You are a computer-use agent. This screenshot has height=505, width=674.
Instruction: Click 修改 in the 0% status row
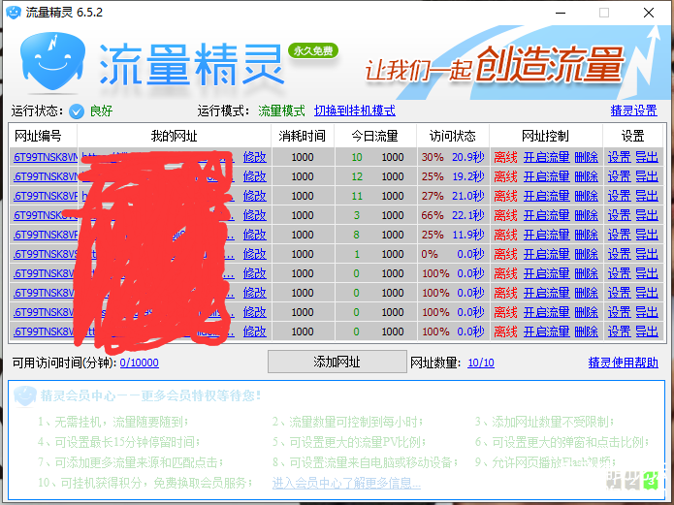click(255, 254)
